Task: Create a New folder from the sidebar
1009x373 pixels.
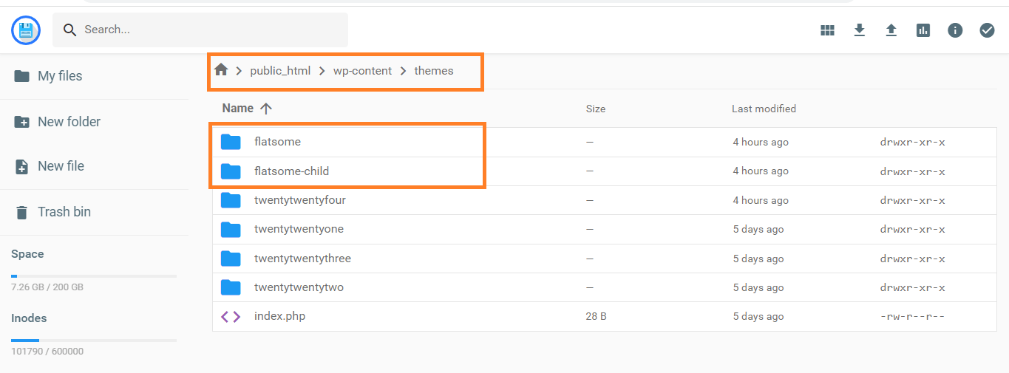Action: (x=69, y=122)
